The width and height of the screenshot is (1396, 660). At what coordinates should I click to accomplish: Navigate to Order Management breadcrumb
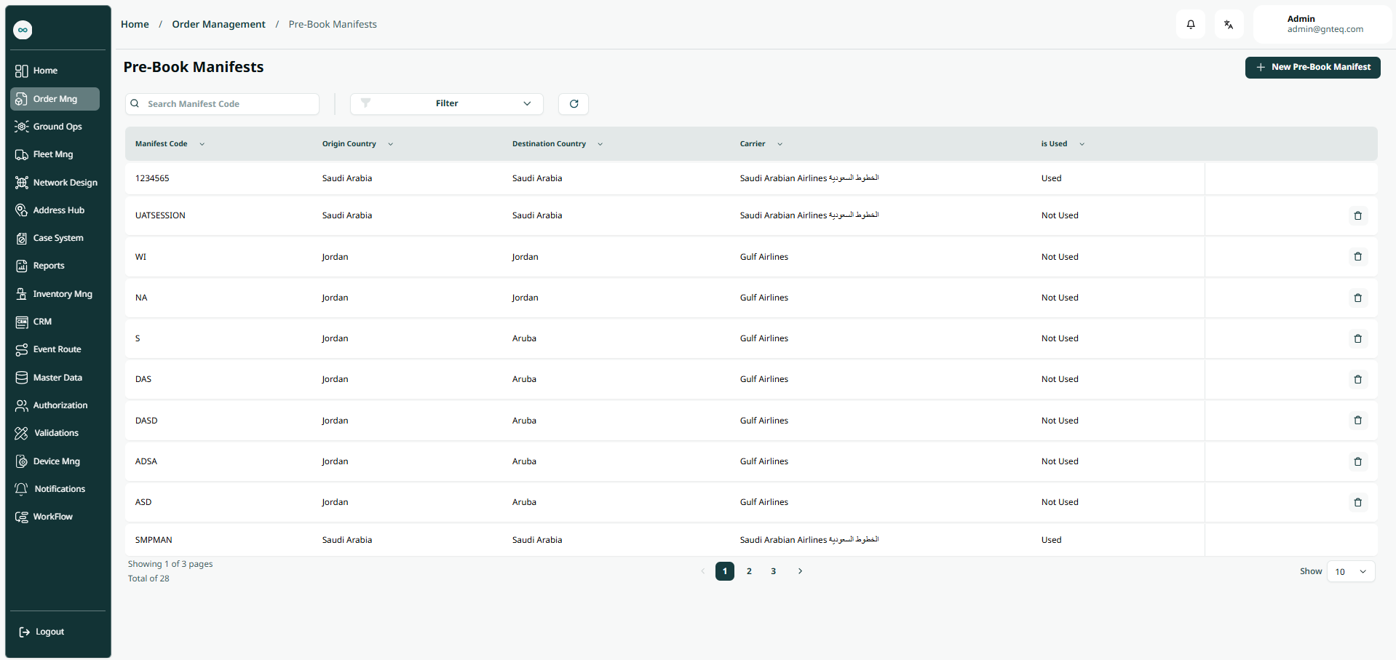[x=218, y=25]
